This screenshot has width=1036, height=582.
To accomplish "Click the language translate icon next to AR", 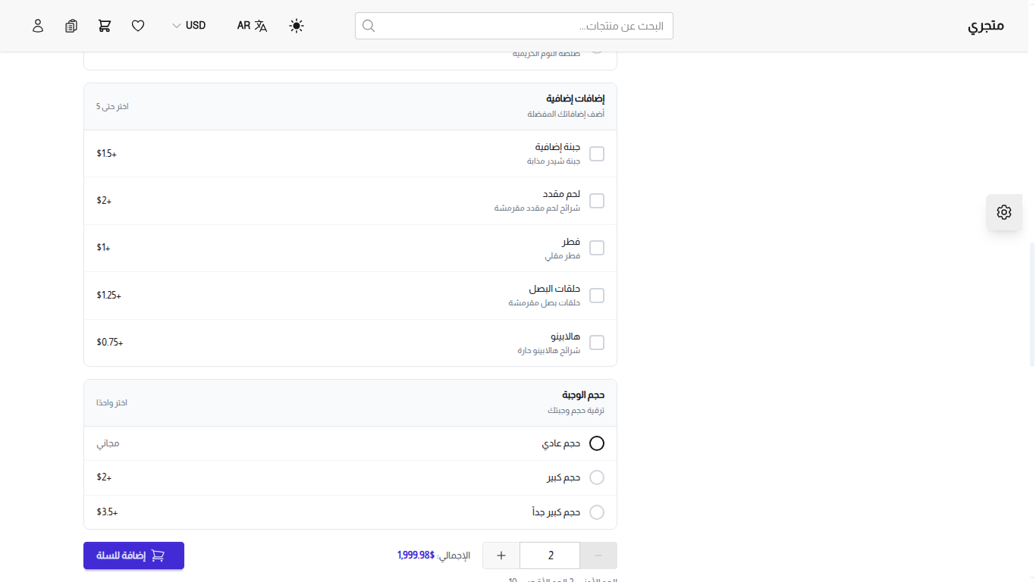I will (260, 25).
